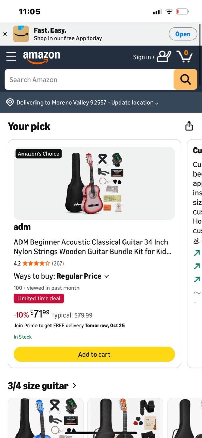Click Sign in link

143,57
